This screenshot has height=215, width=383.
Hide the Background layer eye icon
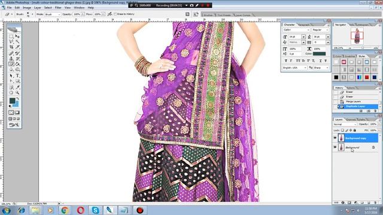[x=335, y=148]
